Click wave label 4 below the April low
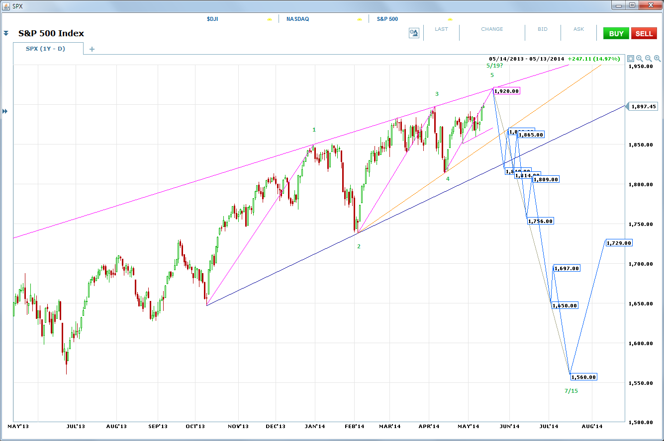This screenshot has width=664, height=441. [448, 178]
